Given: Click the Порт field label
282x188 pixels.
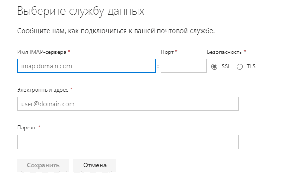Looking at the screenshot, I should click(167, 52).
